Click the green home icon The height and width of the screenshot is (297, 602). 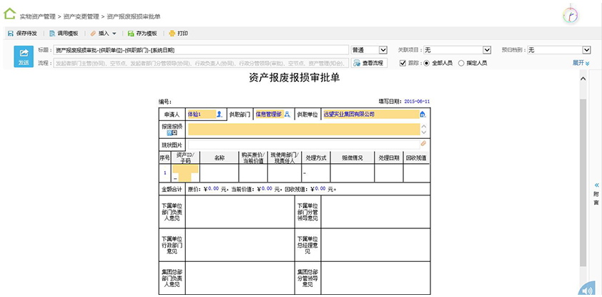coord(9,14)
